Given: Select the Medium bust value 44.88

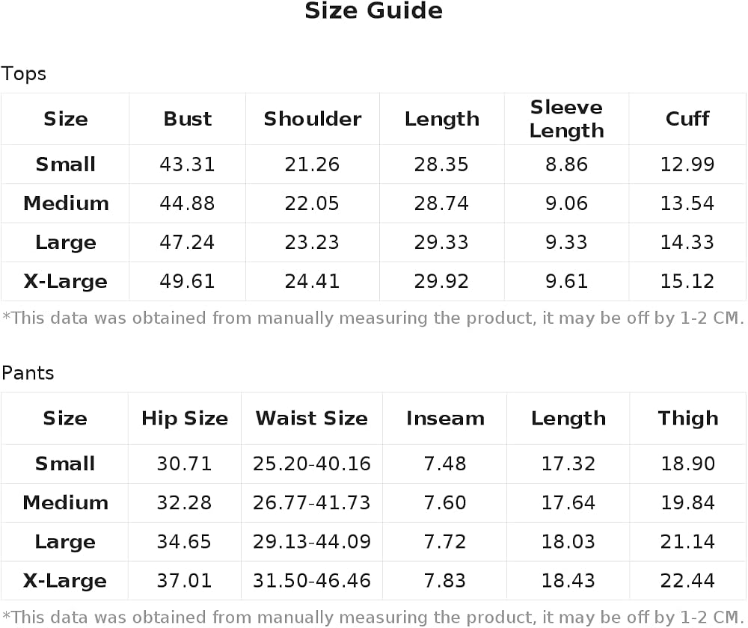Looking at the screenshot, I should coord(188,203).
